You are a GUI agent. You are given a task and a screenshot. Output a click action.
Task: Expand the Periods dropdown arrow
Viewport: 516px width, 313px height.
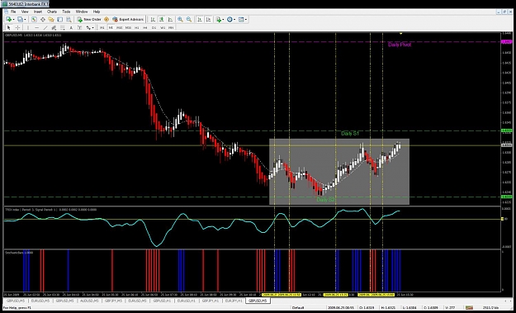(x=234, y=20)
